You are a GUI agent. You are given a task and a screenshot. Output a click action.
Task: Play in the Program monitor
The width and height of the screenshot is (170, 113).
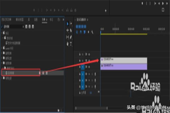click(x=163, y=3)
